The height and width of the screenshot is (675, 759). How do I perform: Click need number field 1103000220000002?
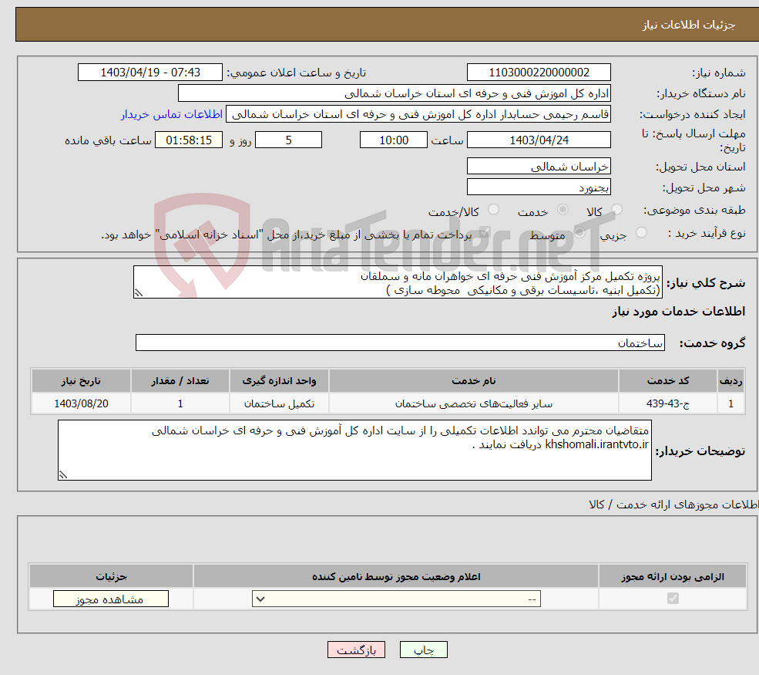tap(539, 73)
